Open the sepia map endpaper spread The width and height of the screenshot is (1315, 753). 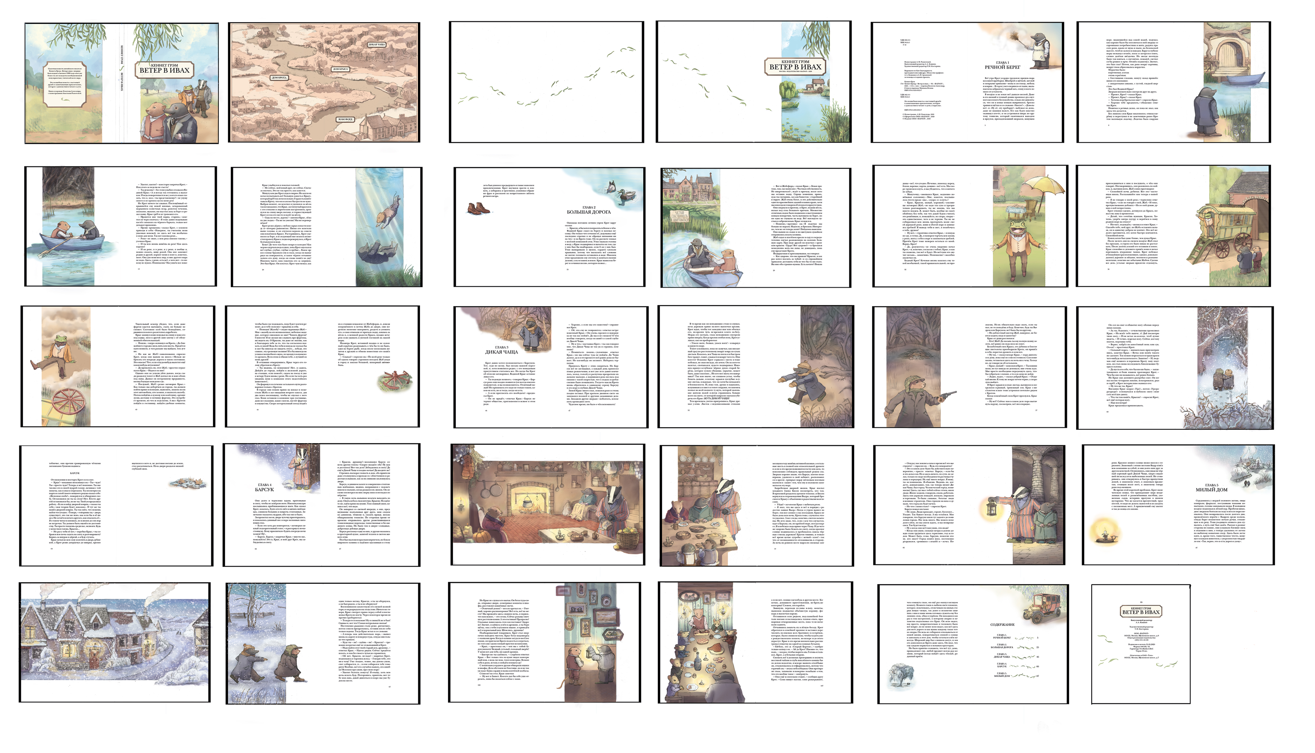(x=324, y=82)
